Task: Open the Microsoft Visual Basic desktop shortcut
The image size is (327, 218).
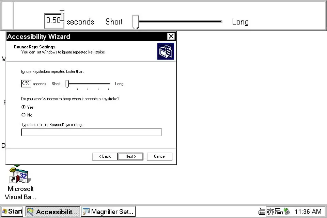Action: [20, 184]
